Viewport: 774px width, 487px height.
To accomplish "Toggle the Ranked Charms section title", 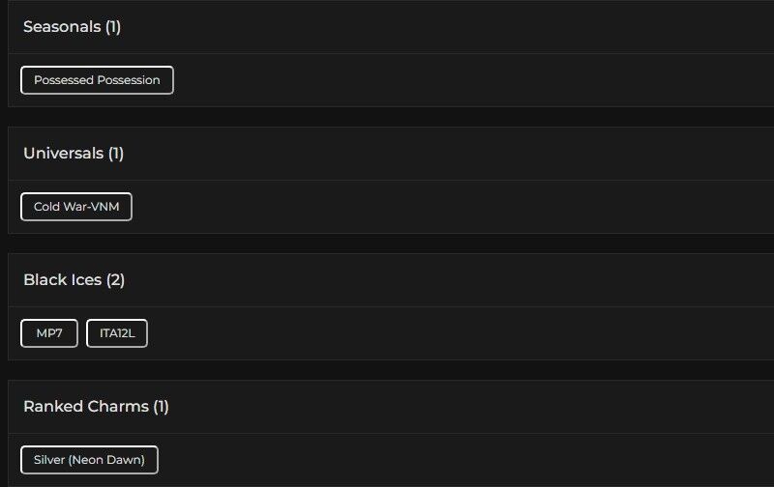I will [86, 407].
